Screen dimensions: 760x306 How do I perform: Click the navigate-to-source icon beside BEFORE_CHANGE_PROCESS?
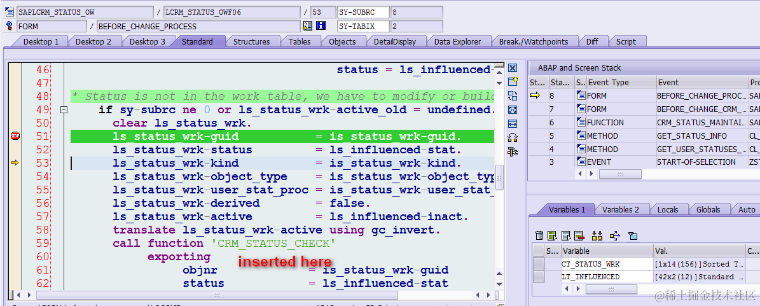click(x=307, y=25)
